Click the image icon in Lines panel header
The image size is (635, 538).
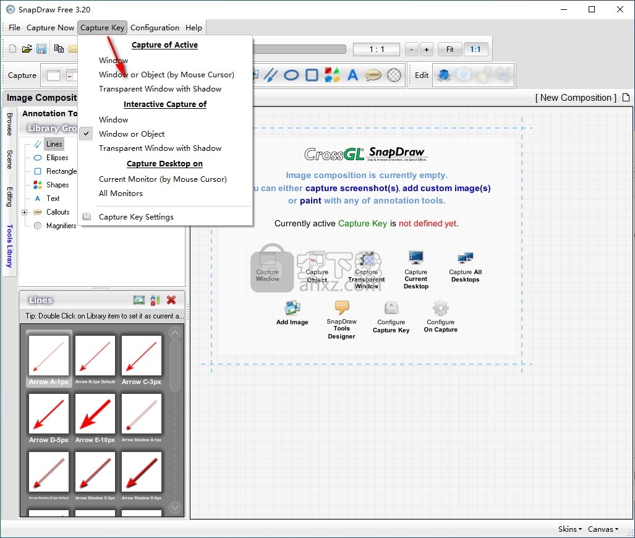click(x=139, y=300)
